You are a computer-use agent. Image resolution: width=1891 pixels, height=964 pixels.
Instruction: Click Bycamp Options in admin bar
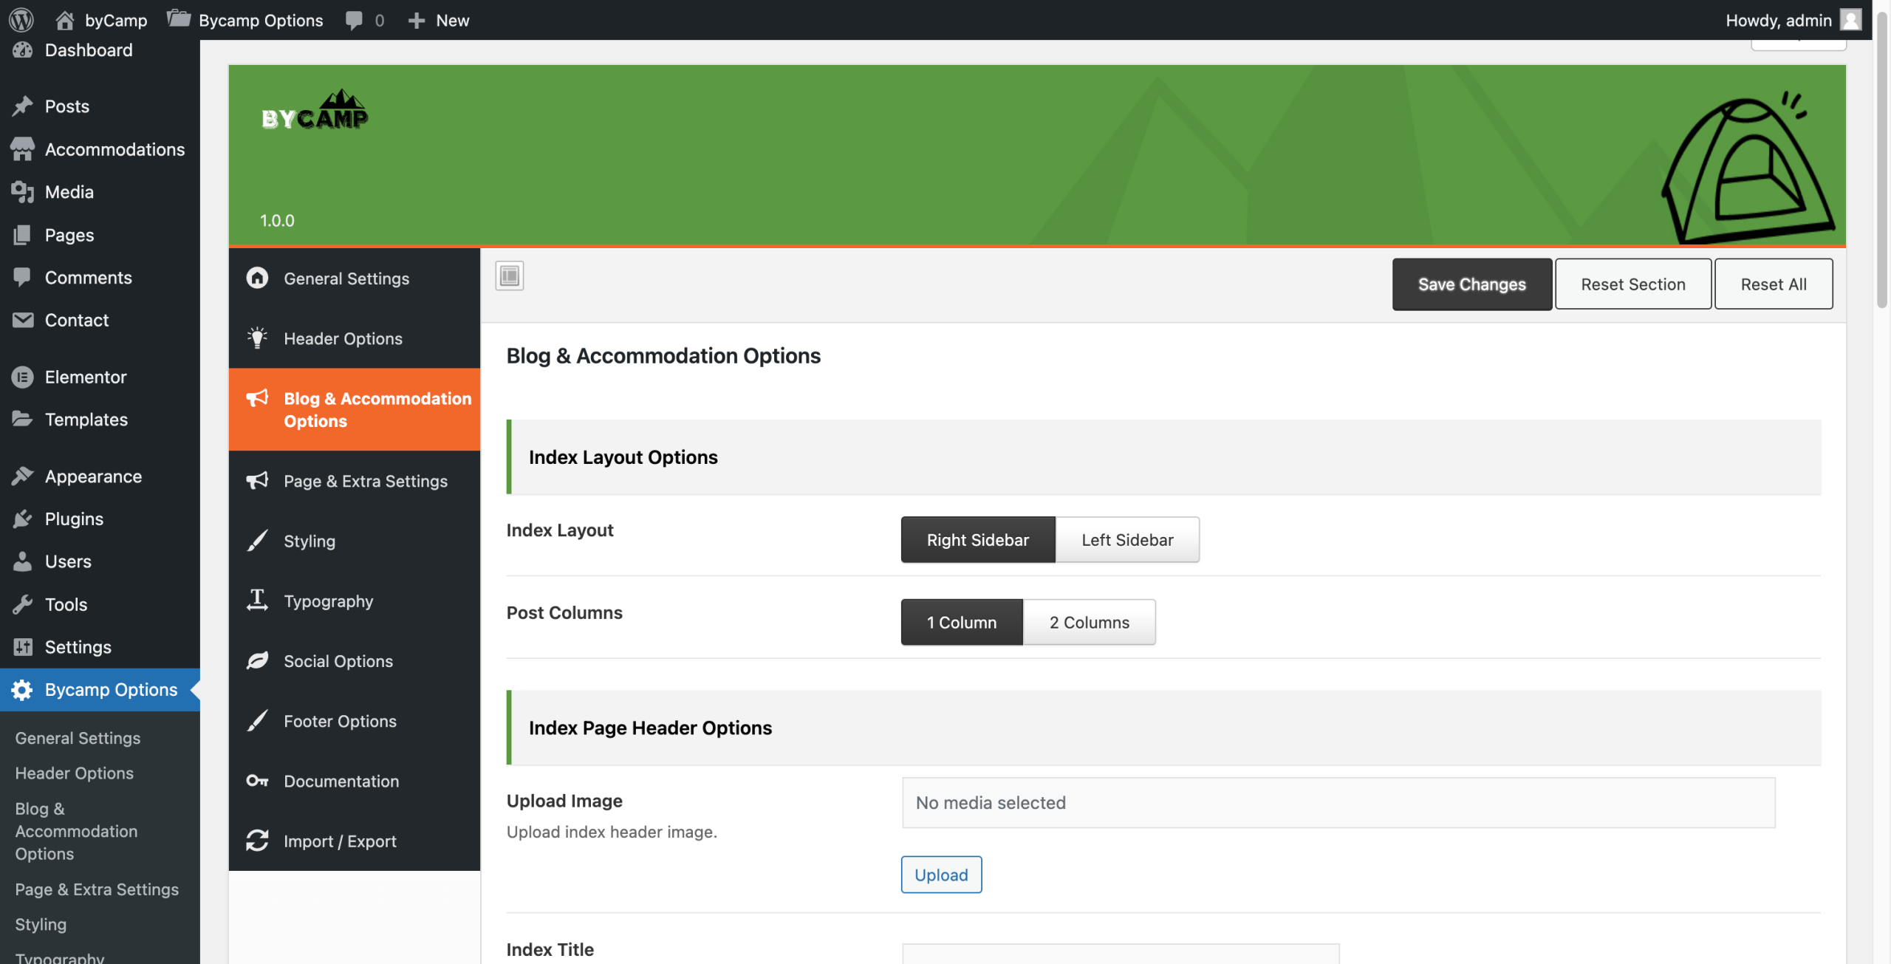click(x=245, y=20)
